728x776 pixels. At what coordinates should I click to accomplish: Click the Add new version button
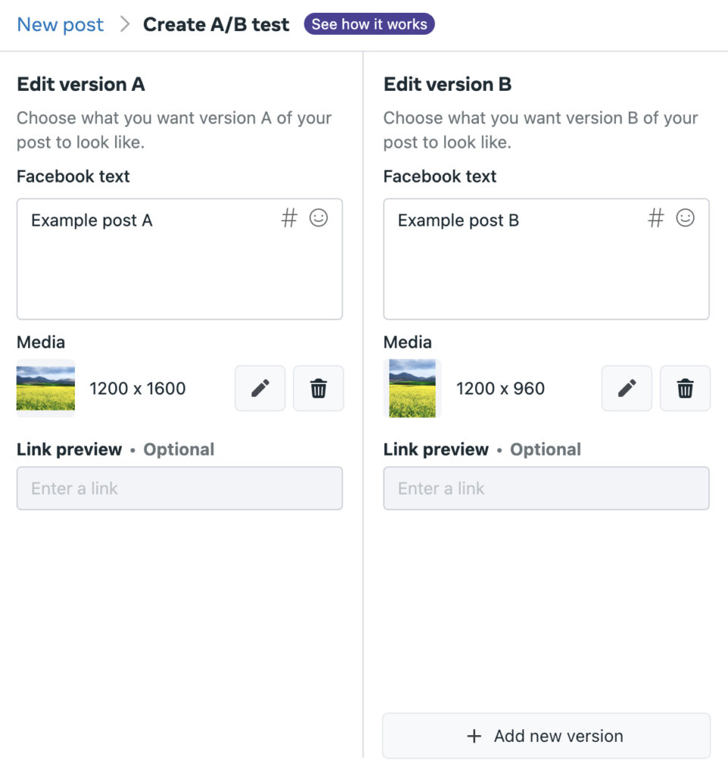coord(546,736)
